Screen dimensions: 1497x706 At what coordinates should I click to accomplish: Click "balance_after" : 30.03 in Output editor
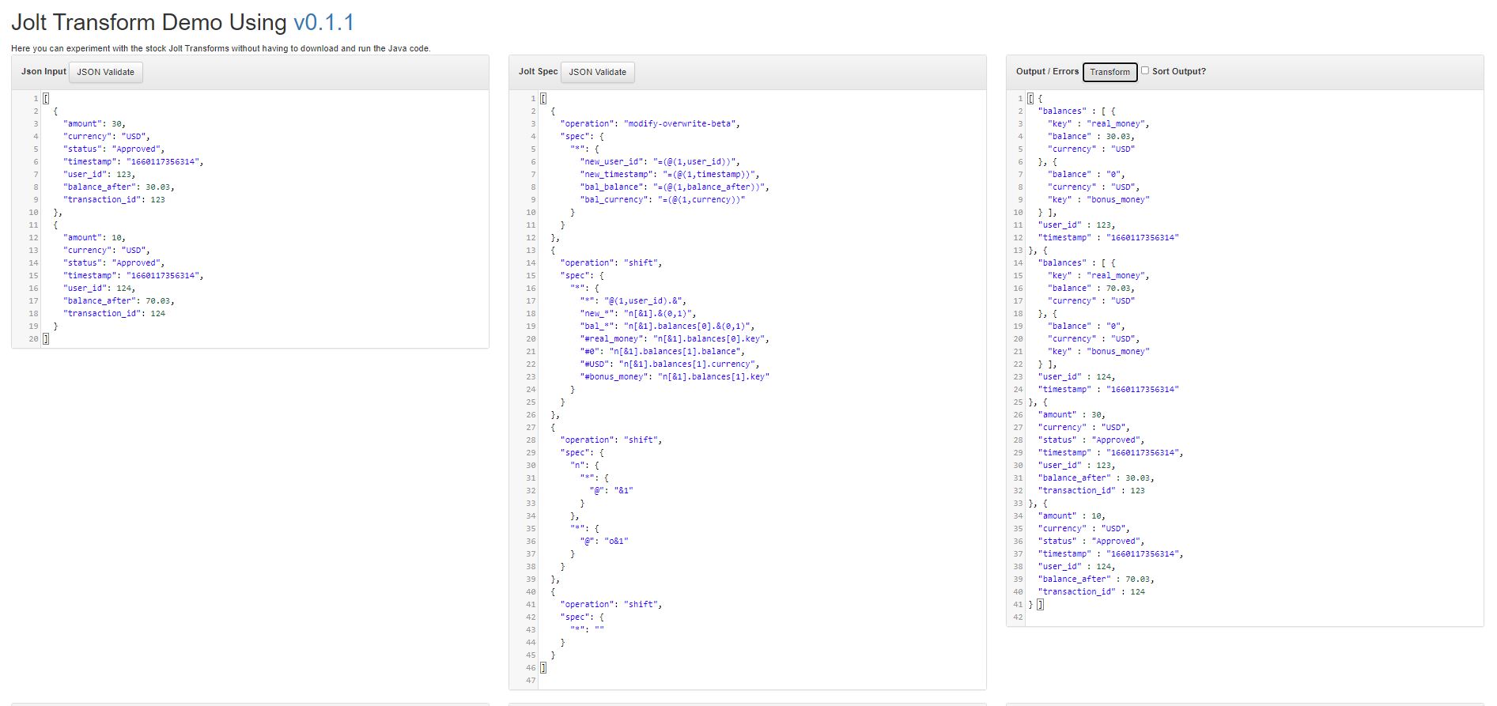click(1096, 478)
